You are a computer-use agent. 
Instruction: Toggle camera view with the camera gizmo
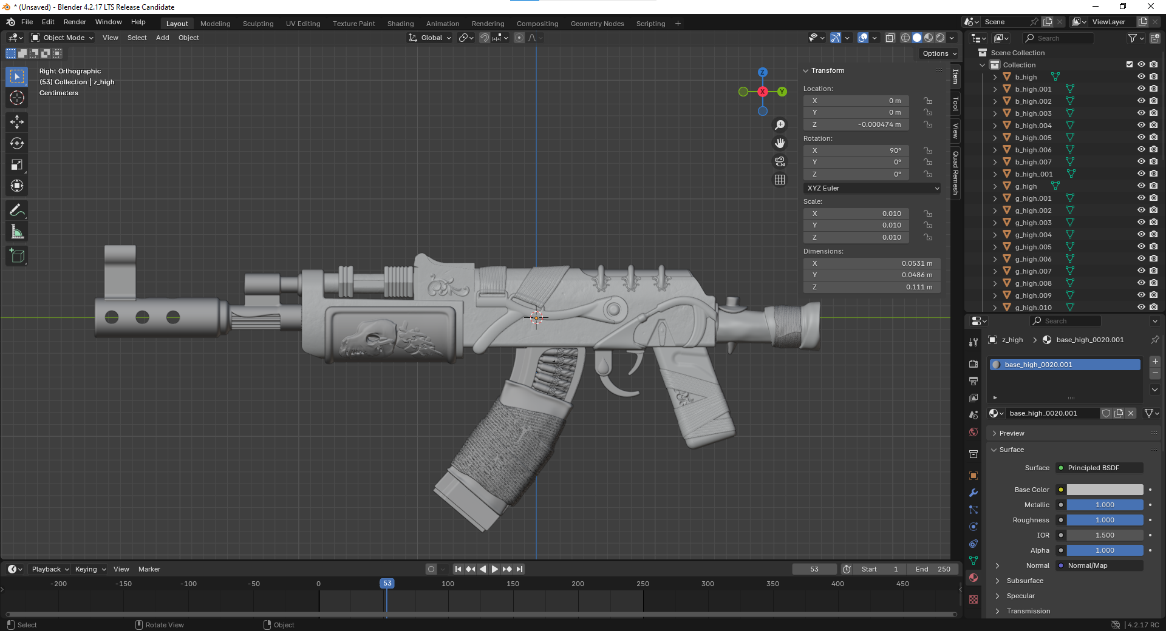click(780, 161)
